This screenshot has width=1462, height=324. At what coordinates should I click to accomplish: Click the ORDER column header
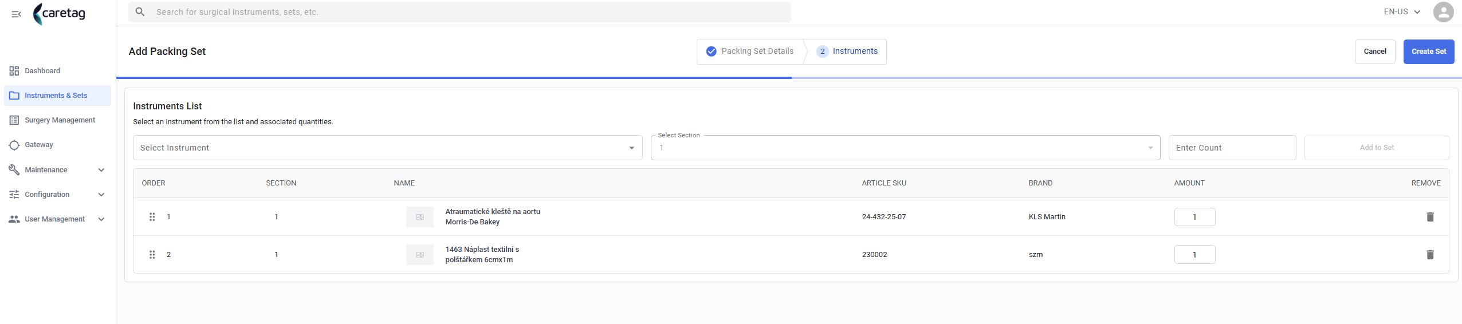154,183
